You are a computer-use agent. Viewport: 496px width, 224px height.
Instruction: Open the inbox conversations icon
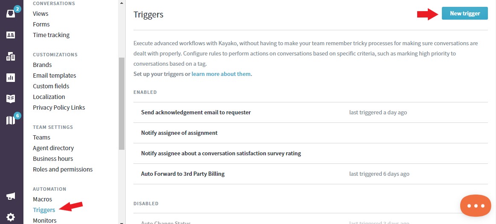tap(11, 14)
